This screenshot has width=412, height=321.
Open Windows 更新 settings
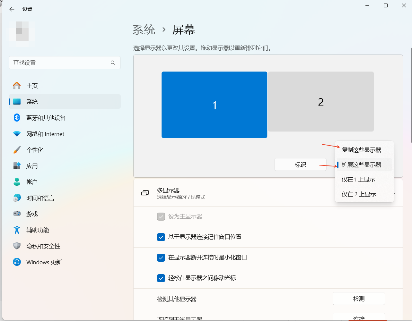[x=65, y=262]
